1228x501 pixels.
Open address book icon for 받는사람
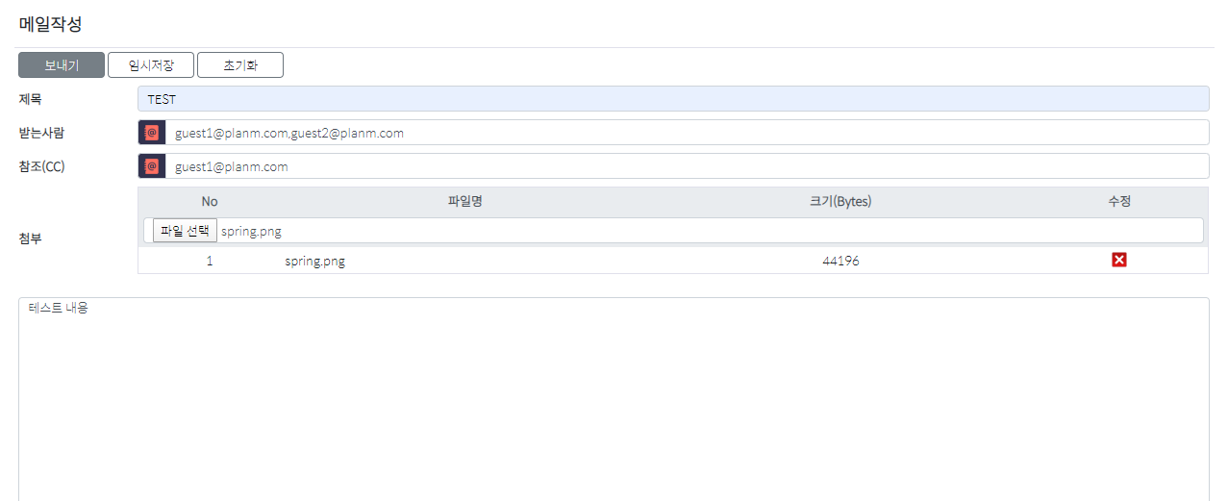tap(152, 133)
